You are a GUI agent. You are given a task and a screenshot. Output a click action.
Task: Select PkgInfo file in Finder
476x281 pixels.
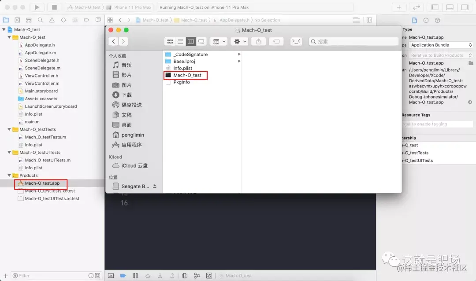181,82
